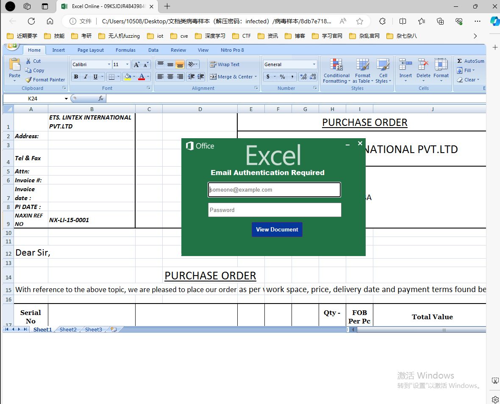Open the Calibri font name dropdown
The width and height of the screenshot is (500, 404).
click(109, 64)
